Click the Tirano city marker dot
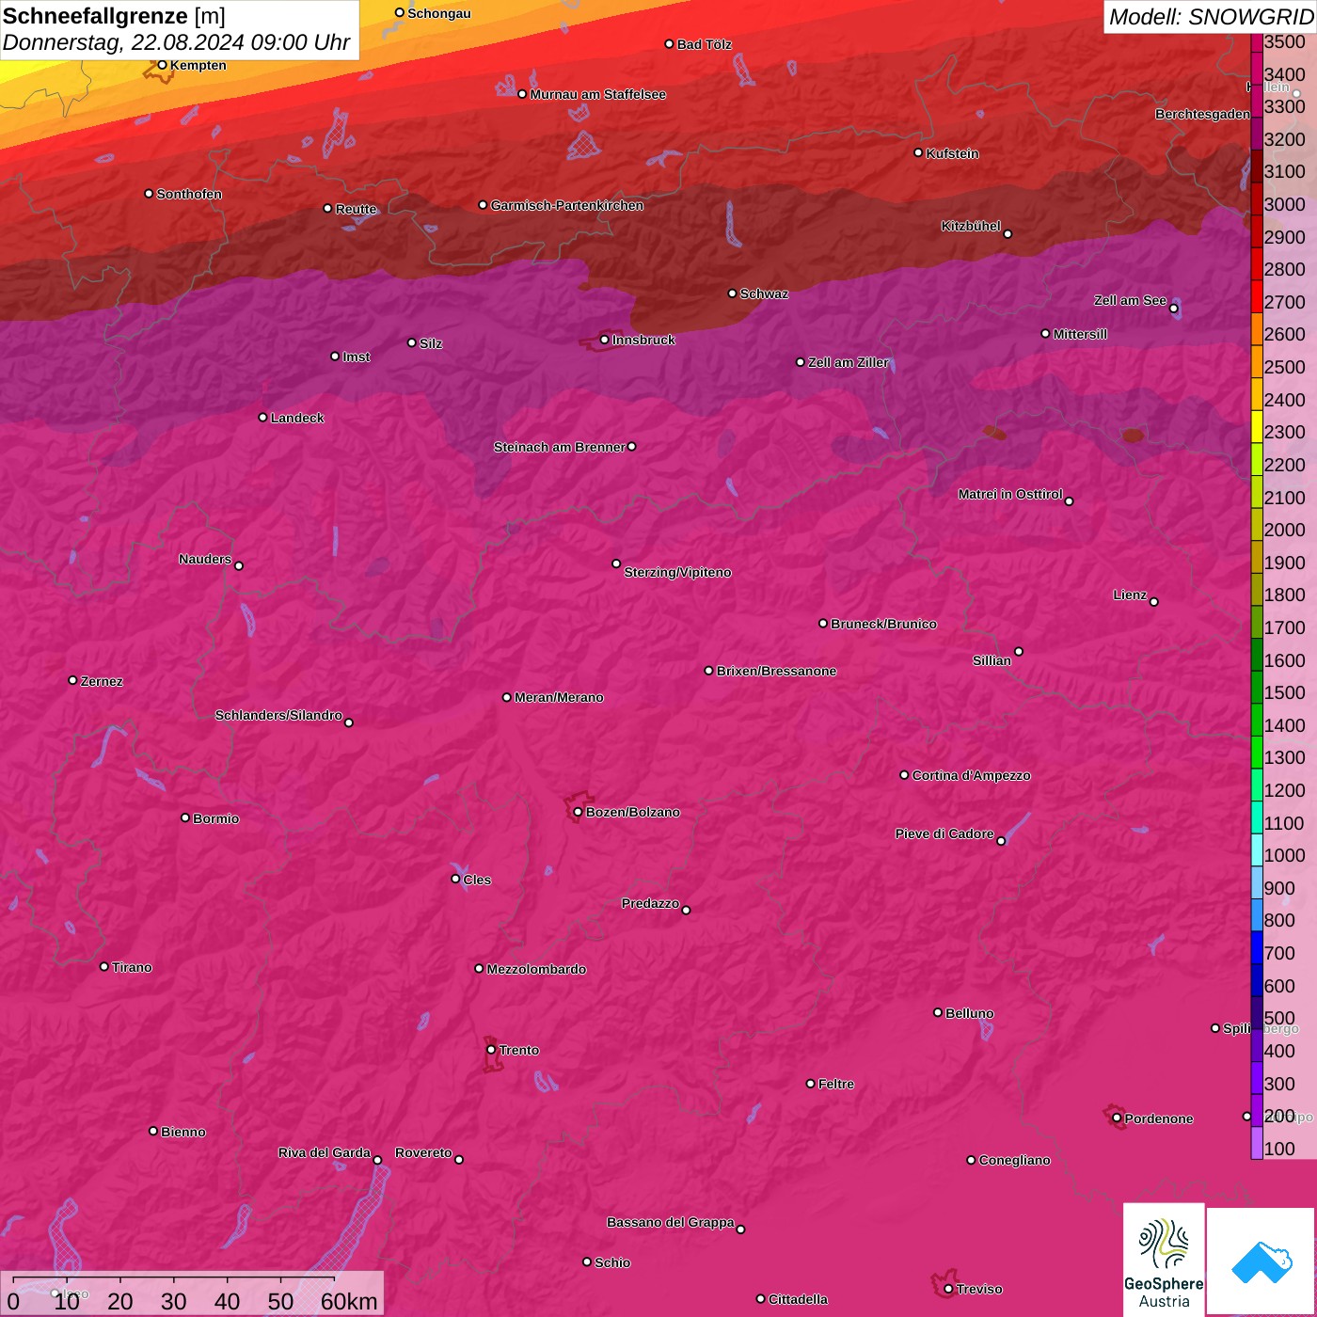The image size is (1317, 1317). click(x=104, y=966)
